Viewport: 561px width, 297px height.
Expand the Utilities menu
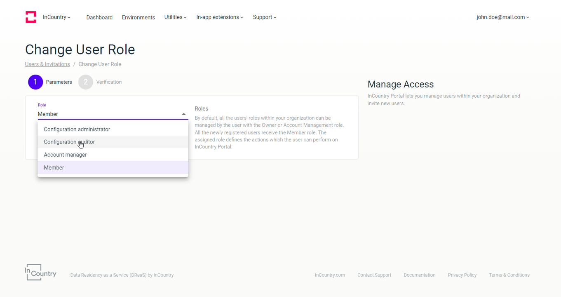(175, 17)
